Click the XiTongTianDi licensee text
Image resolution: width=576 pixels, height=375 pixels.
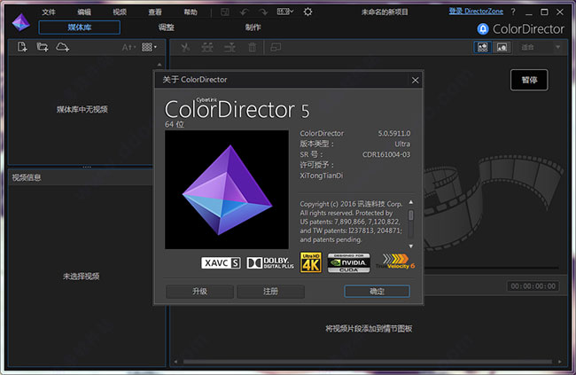click(x=322, y=176)
